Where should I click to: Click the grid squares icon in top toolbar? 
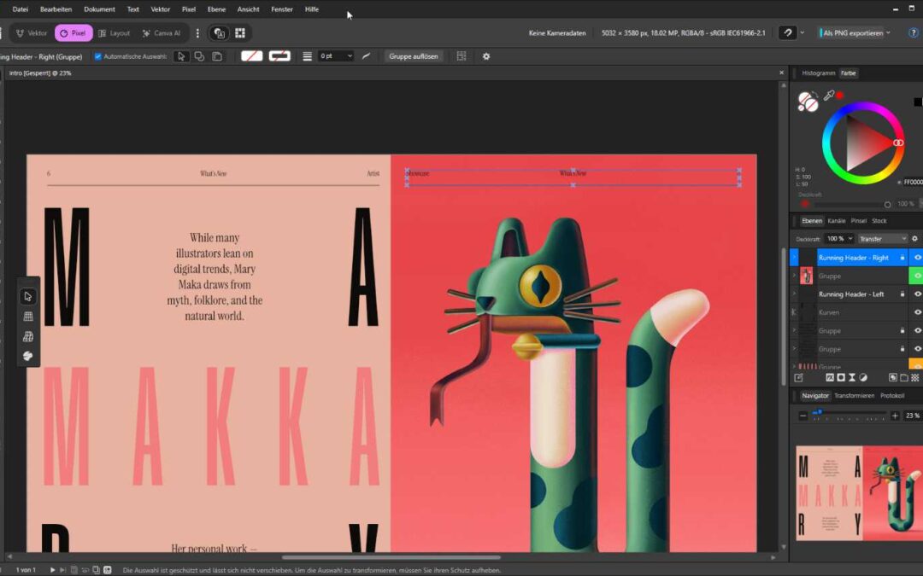point(240,33)
